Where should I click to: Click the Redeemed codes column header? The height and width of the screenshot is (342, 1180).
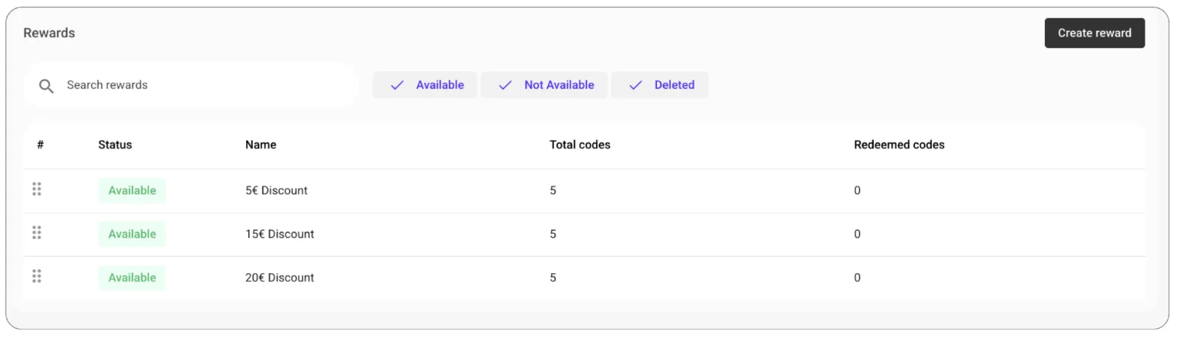899,145
